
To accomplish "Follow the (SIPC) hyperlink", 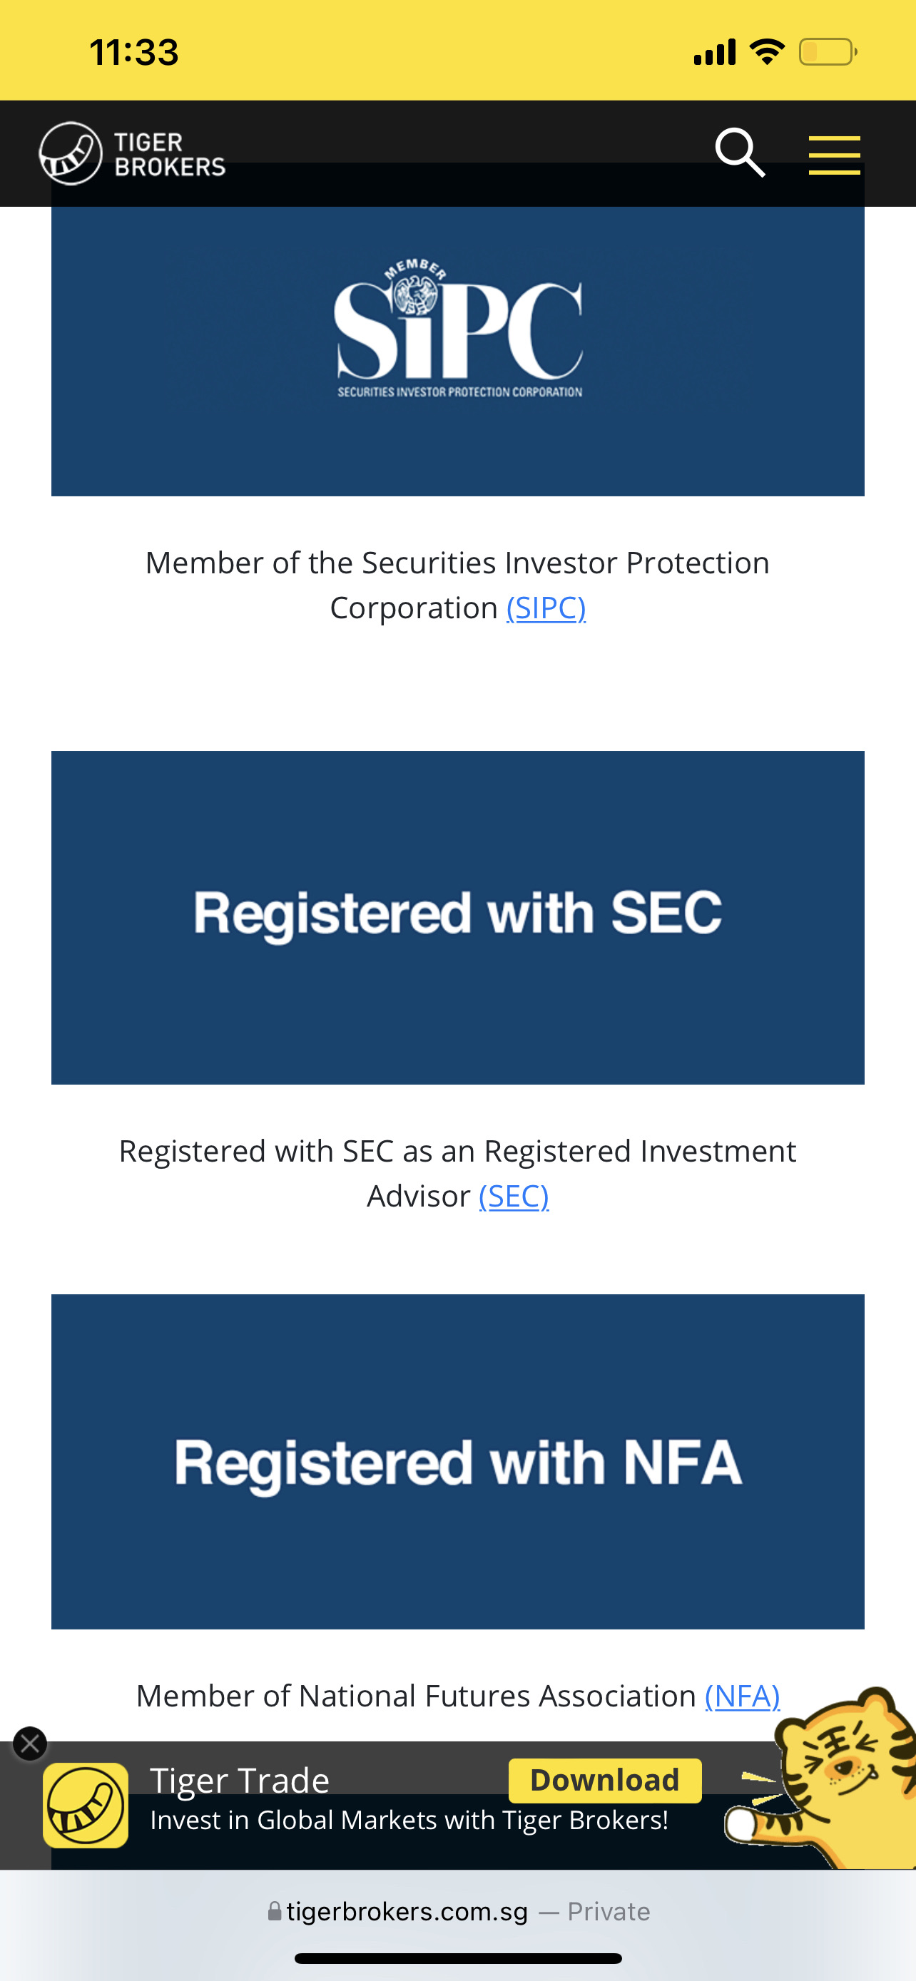I will click(x=546, y=608).
